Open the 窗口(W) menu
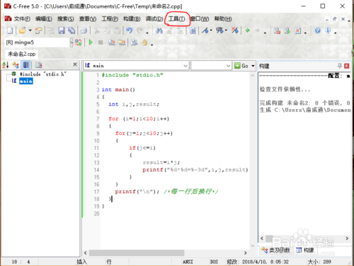 [x=200, y=19]
